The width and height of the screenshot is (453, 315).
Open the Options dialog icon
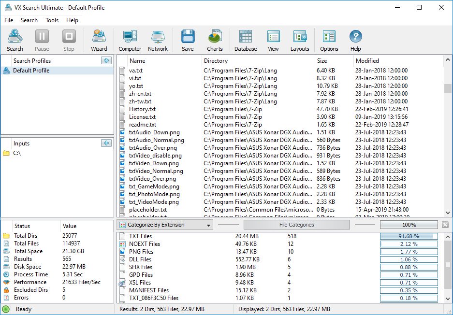[x=329, y=40]
